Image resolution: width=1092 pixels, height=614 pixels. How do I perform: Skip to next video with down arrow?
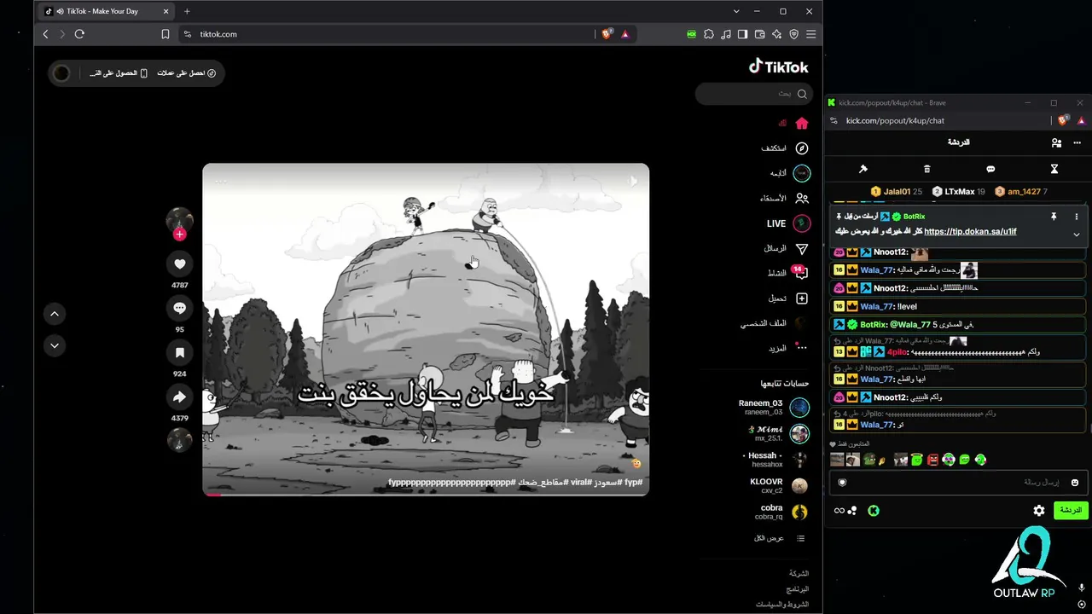pos(55,345)
